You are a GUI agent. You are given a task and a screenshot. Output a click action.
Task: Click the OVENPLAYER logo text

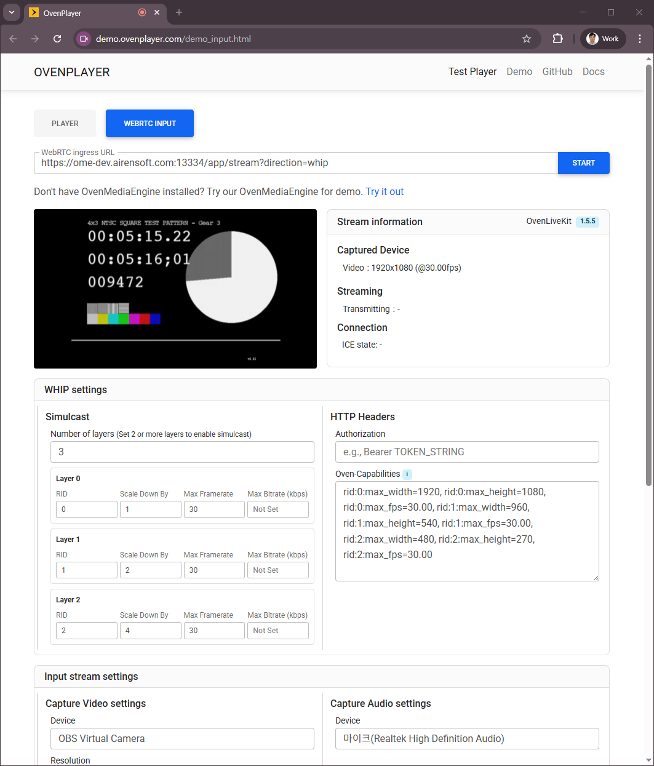(x=72, y=72)
